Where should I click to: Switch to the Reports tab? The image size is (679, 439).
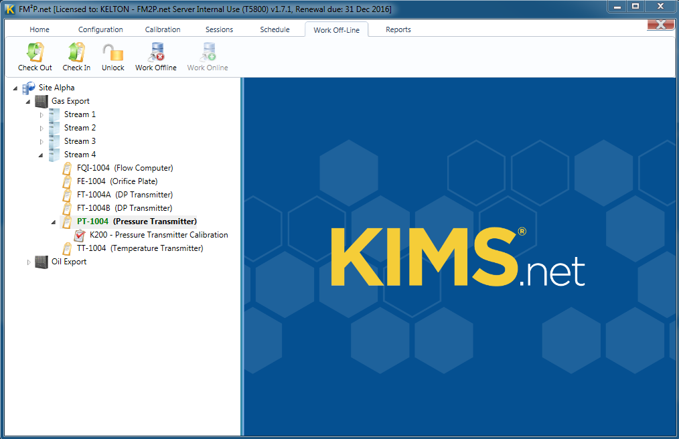[x=398, y=29]
